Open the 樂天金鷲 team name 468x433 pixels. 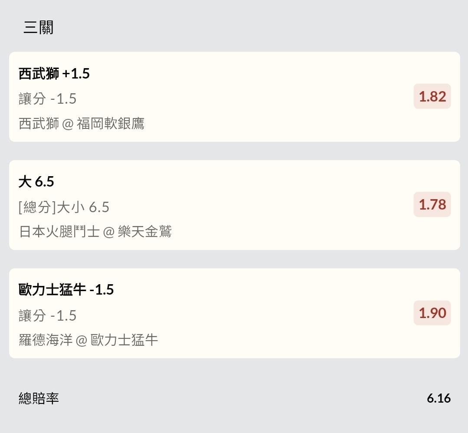pos(145,232)
